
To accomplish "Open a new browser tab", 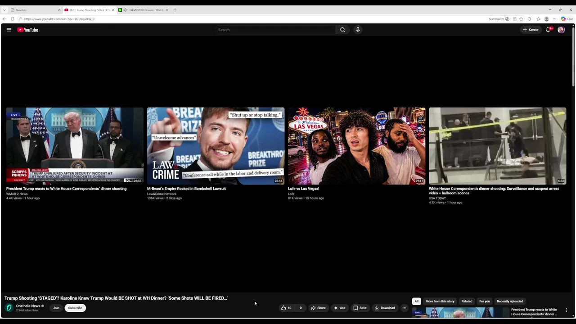I will click(x=175, y=10).
